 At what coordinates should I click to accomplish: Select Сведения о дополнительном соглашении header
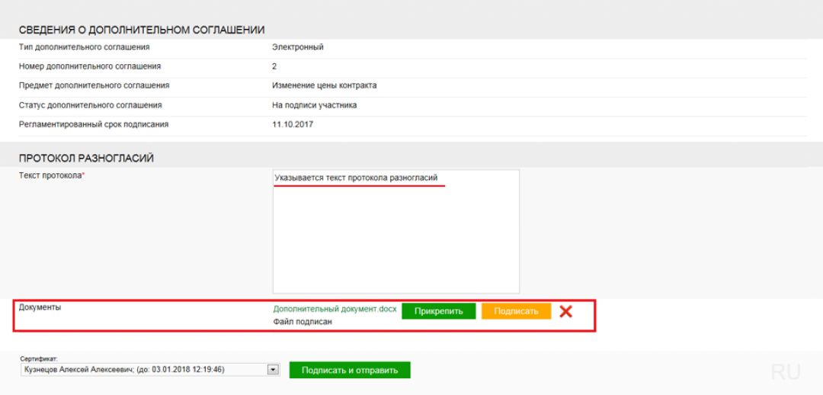[x=142, y=30]
